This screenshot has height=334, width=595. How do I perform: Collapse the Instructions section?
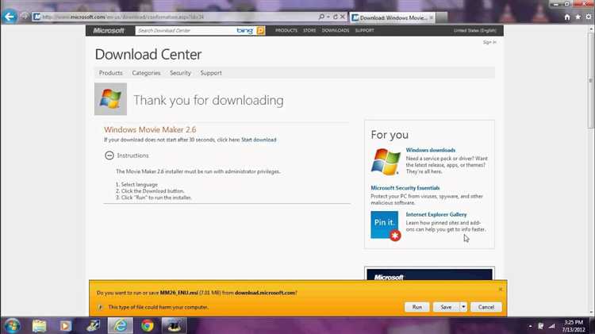coord(109,155)
